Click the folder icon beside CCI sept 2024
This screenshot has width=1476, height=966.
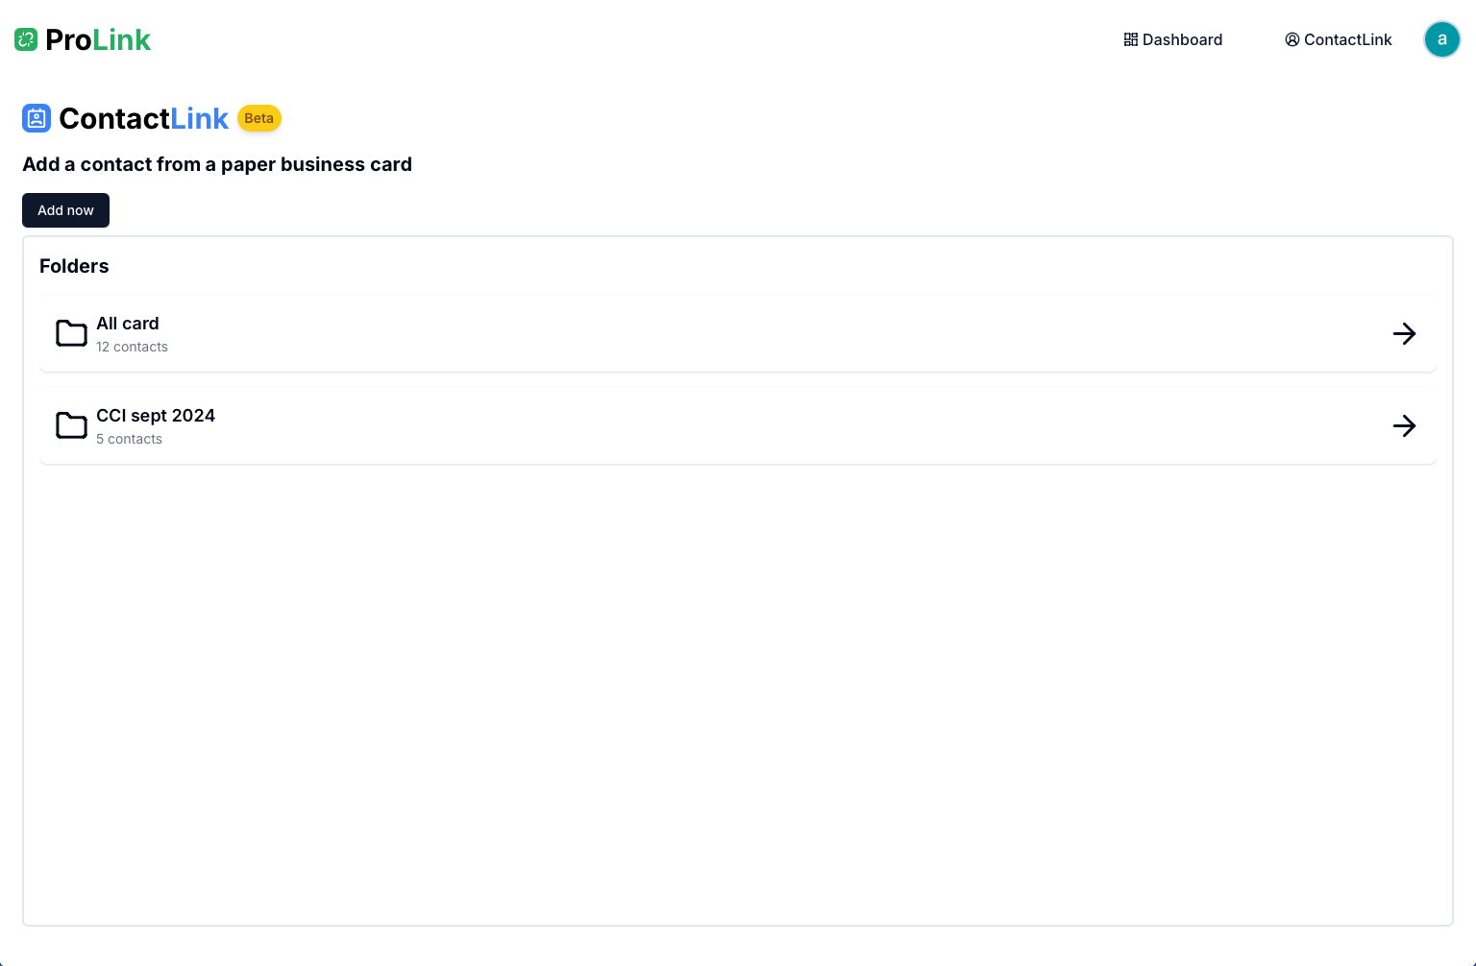[x=71, y=425]
